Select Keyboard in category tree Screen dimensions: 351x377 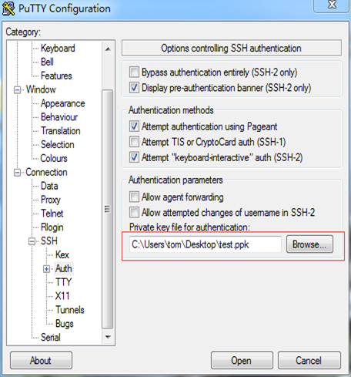tap(58, 48)
